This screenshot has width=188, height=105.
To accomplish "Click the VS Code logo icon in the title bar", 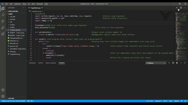I will (2, 4).
